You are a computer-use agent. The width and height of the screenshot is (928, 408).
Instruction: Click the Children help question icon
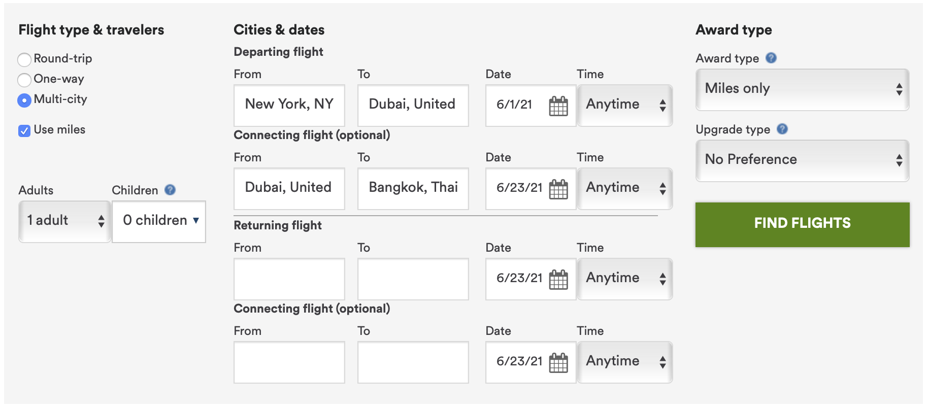(170, 190)
